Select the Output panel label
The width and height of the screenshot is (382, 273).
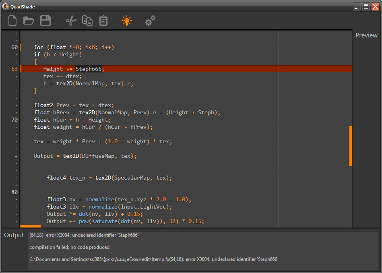click(14, 235)
